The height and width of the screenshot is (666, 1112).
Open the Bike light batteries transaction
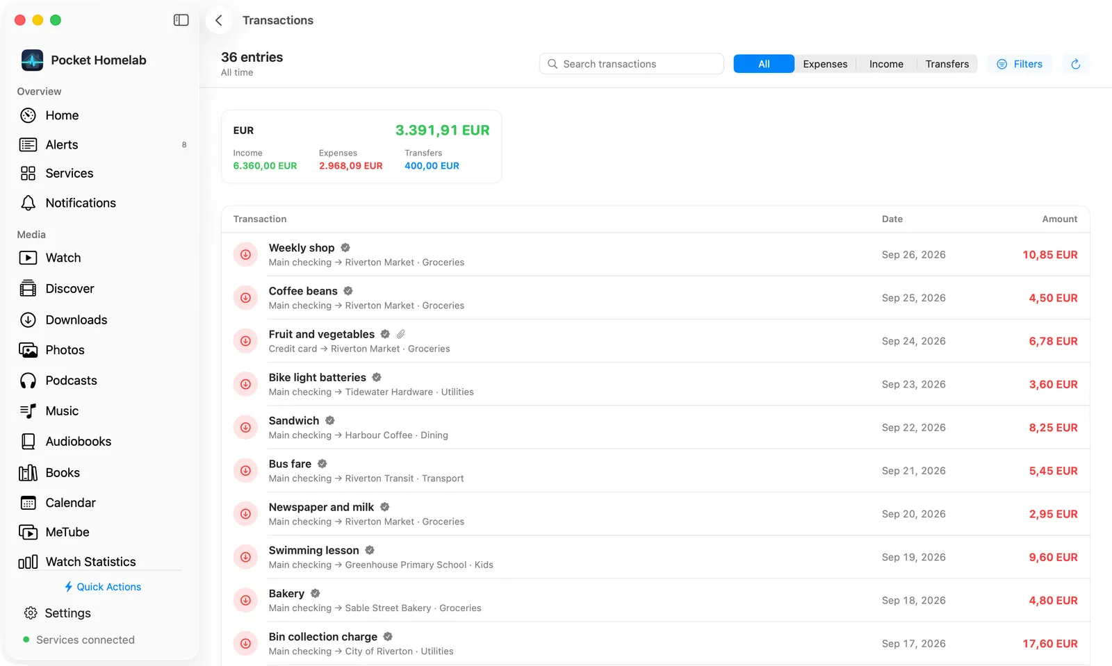[x=655, y=384]
